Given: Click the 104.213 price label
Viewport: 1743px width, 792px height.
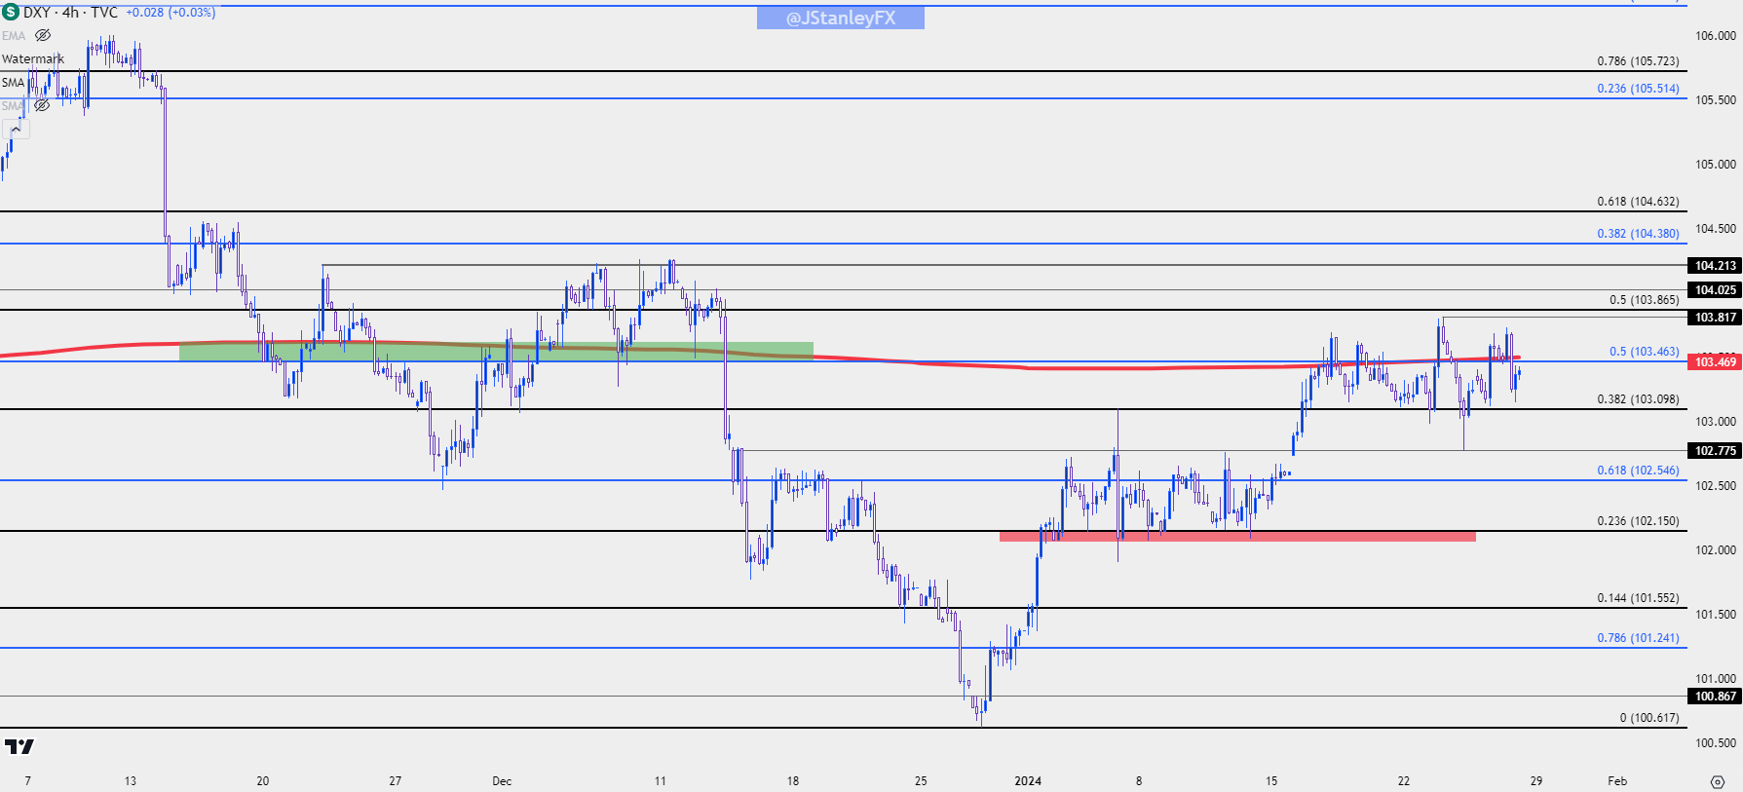Looking at the screenshot, I should click(1715, 265).
